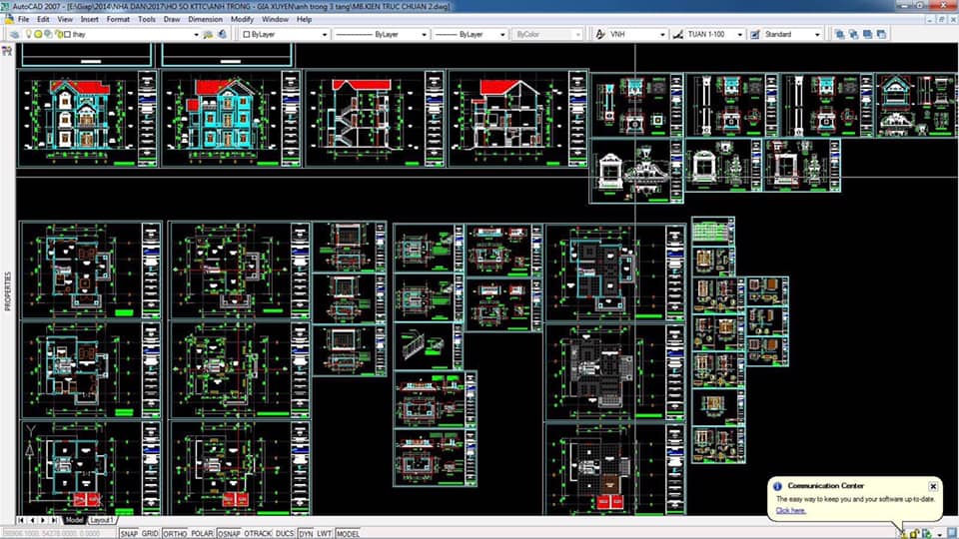959x539 pixels.
Task: Open the lineweight control ByLayer dropdown
Action: tap(502, 35)
